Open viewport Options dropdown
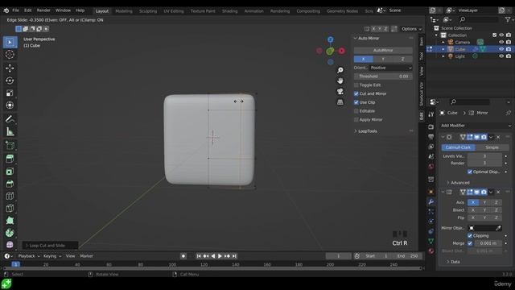Image resolution: width=515 pixels, height=290 pixels. [x=411, y=29]
